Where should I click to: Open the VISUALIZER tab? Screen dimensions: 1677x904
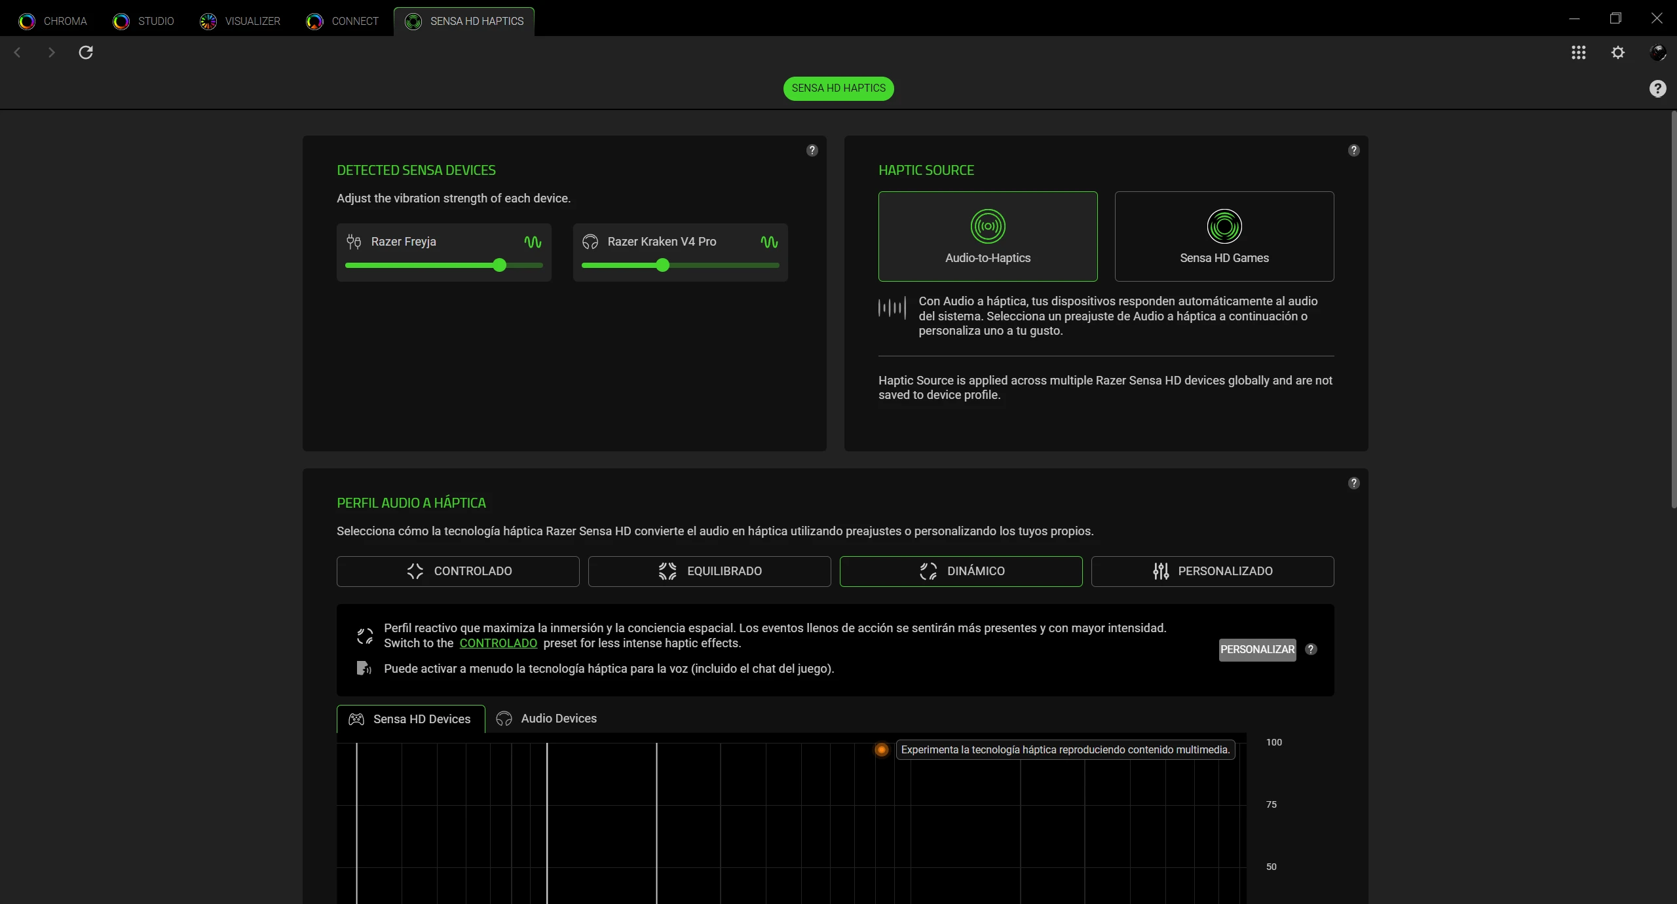click(240, 21)
